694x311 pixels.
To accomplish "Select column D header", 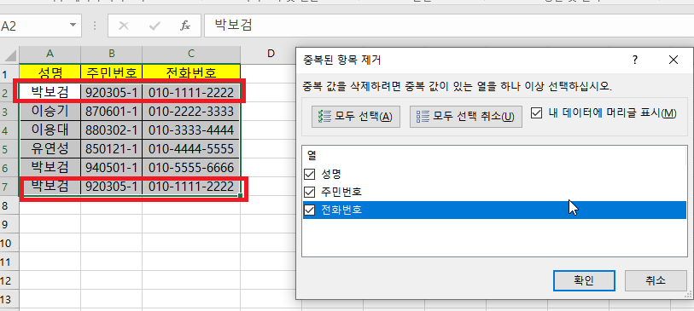I will point(271,54).
